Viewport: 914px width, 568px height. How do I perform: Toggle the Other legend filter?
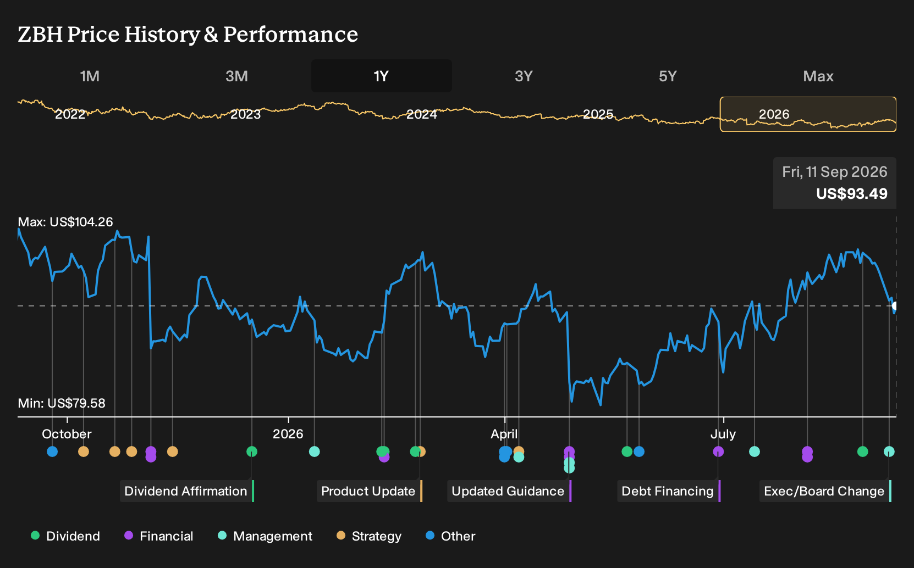click(450, 536)
